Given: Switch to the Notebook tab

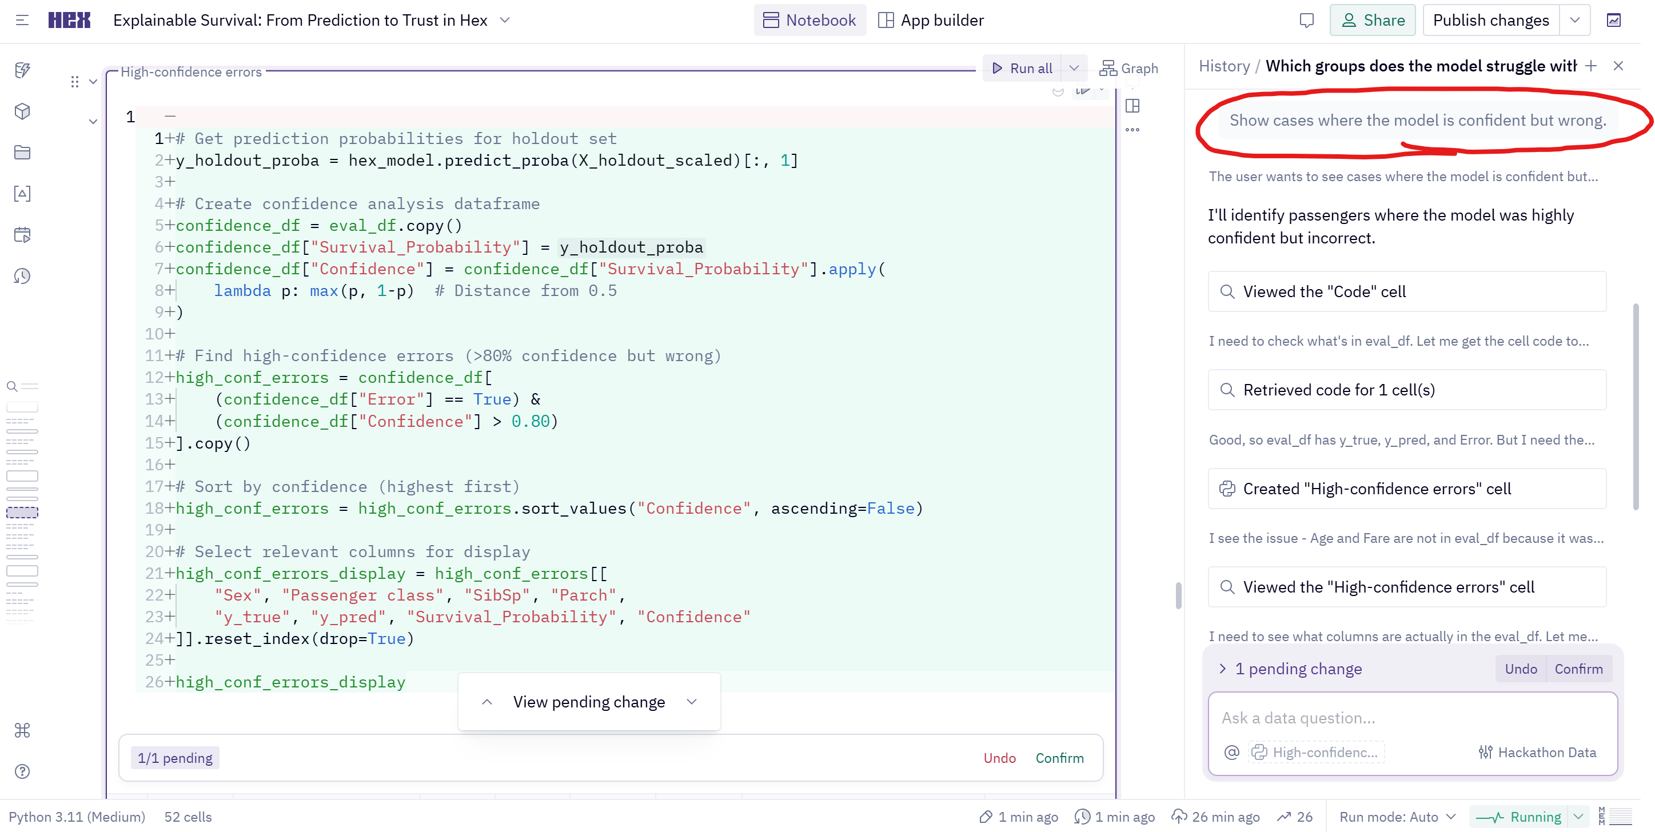Looking at the screenshot, I should point(809,21).
